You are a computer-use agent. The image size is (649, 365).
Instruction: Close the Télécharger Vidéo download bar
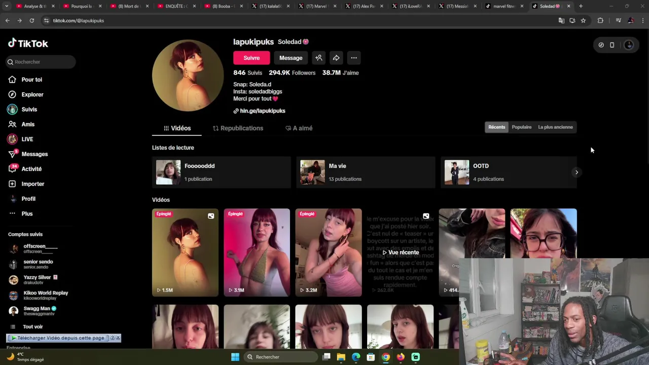point(118,338)
